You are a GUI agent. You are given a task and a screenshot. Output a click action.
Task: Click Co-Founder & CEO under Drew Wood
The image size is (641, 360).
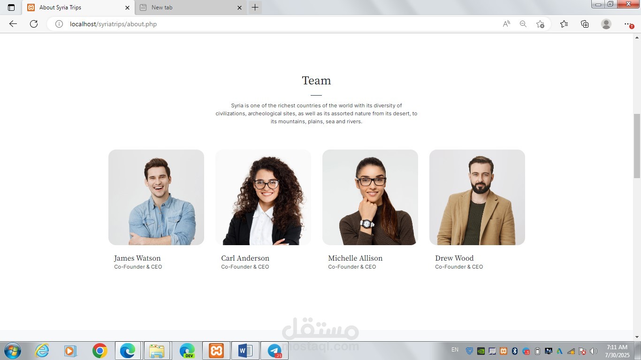[459, 267]
